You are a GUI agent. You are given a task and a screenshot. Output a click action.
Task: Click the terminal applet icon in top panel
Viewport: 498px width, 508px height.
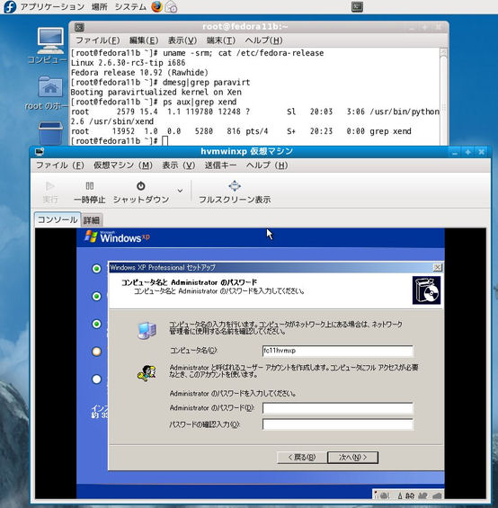pos(357,7)
